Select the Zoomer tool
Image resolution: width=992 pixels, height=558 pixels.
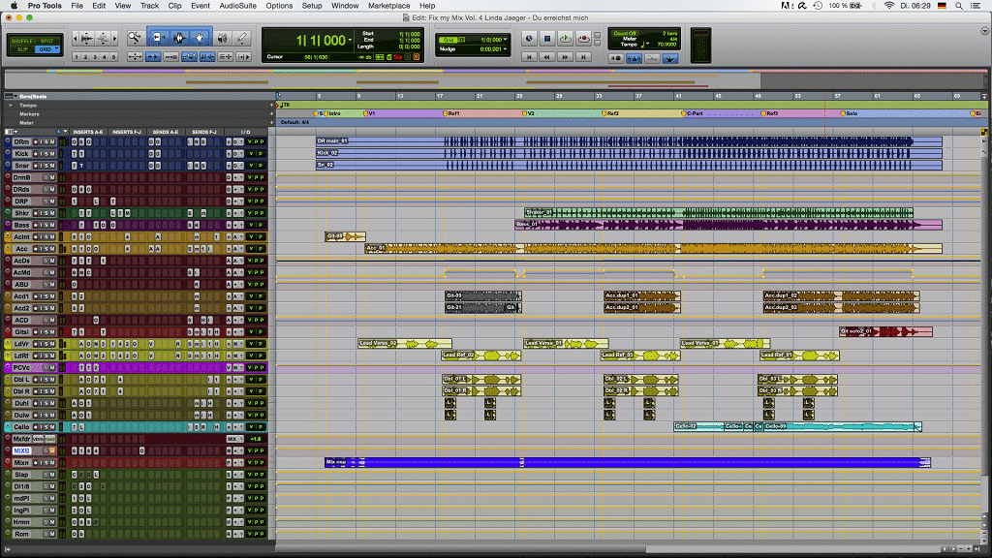click(x=135, y=38)
